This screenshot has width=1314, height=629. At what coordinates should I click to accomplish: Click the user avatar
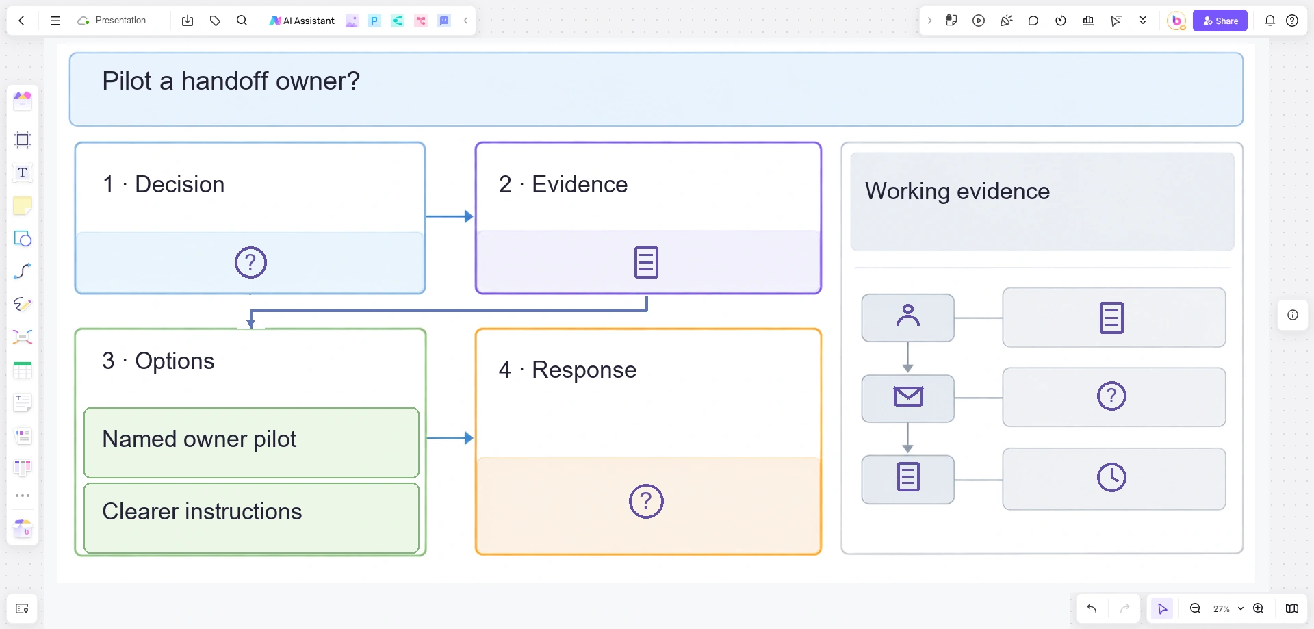[1176, 21]
